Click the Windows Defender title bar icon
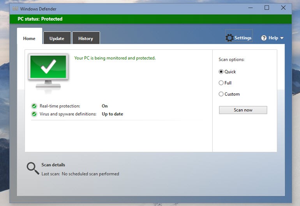The image size is (300, 206). pos(15,8)
